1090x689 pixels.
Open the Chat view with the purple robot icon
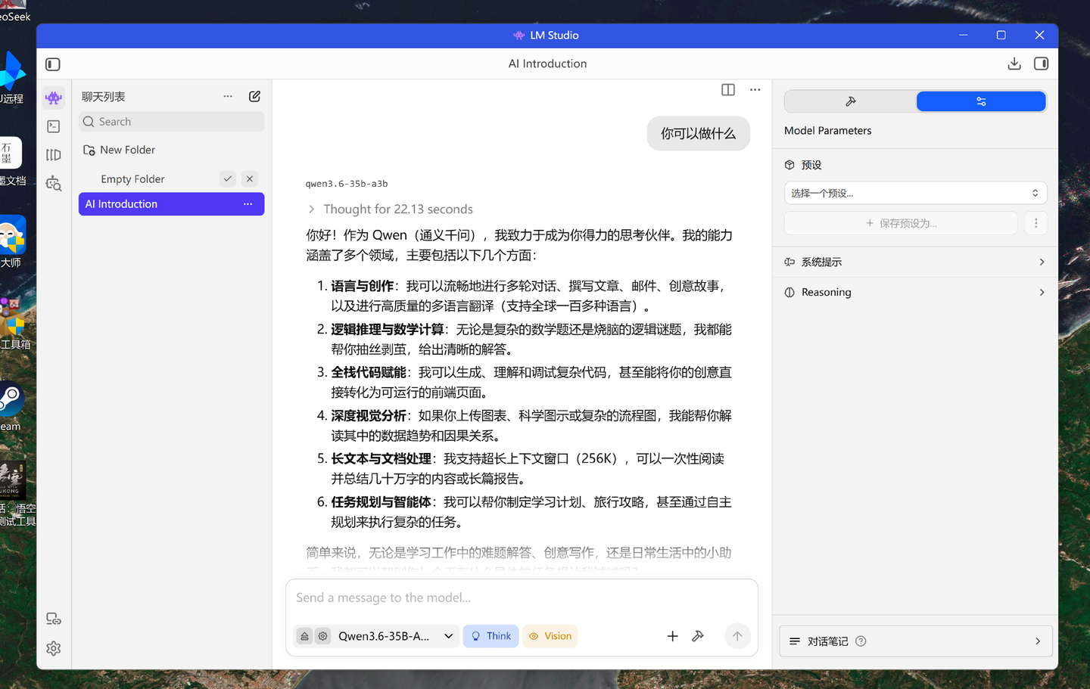pyautogui.click(x=54, y=98)
